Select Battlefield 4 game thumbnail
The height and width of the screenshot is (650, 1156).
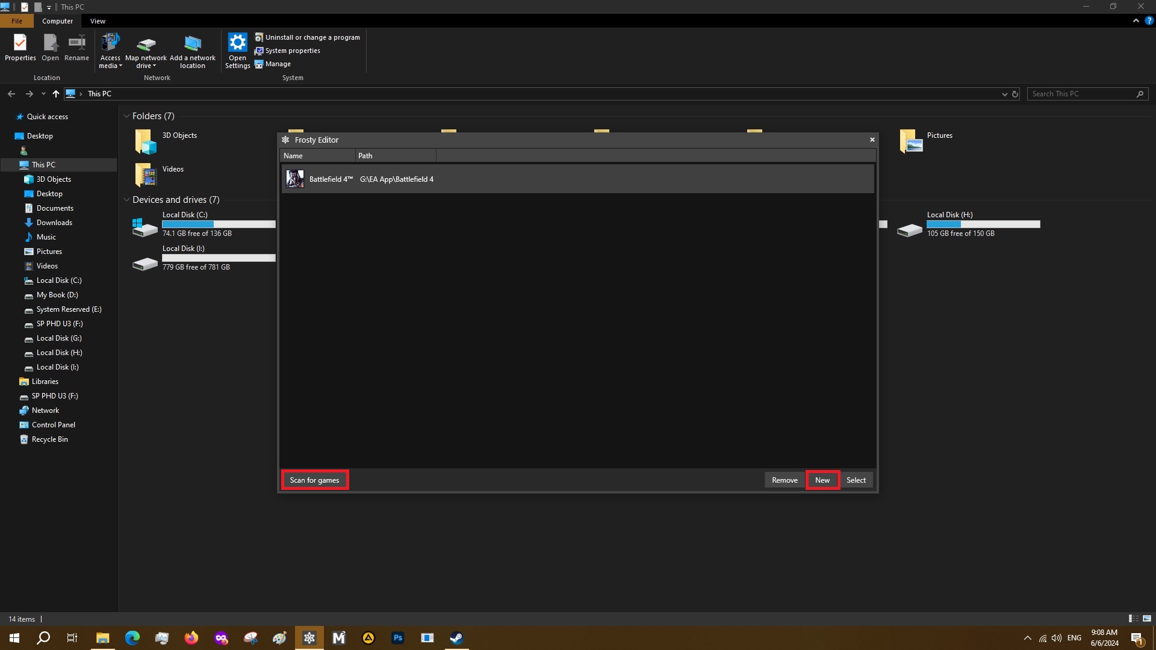point(295,179)
